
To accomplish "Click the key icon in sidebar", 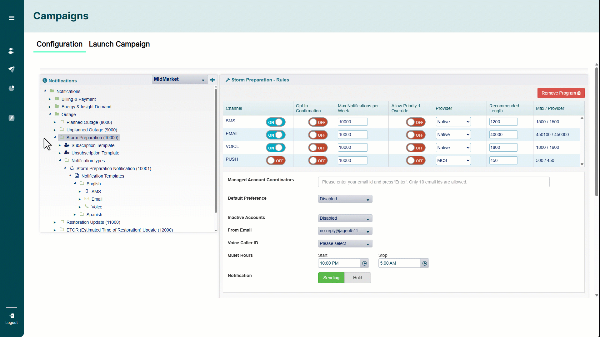I will [12, 118].
